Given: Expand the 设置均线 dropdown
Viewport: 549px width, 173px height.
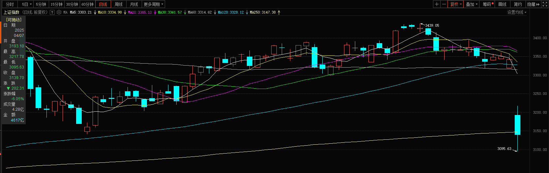Looking at the screenshot, I should [516, 12].
